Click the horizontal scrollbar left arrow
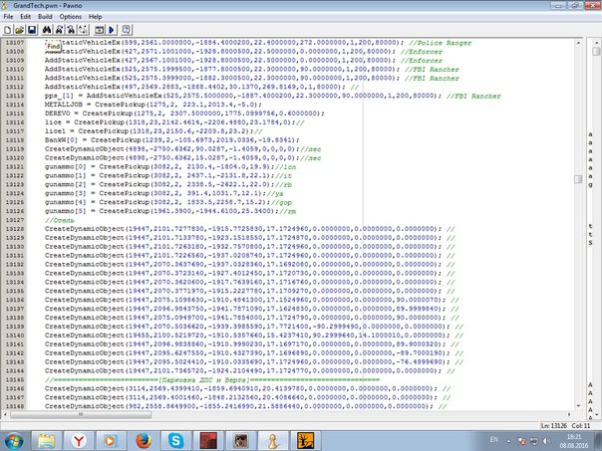 click(5, 414)
